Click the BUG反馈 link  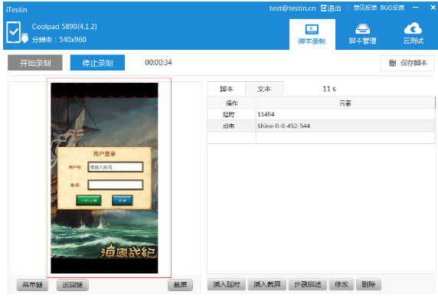392,8
